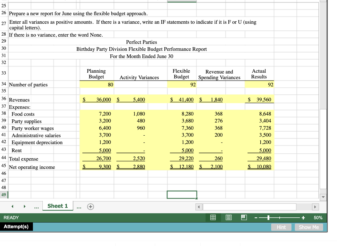337x246 pixels.
Task: Click the horizontal scrollbar right arrow
Action: [315, 207]
